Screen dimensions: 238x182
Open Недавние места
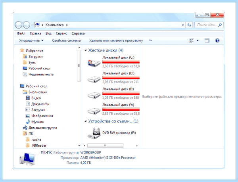coord(41,74)
